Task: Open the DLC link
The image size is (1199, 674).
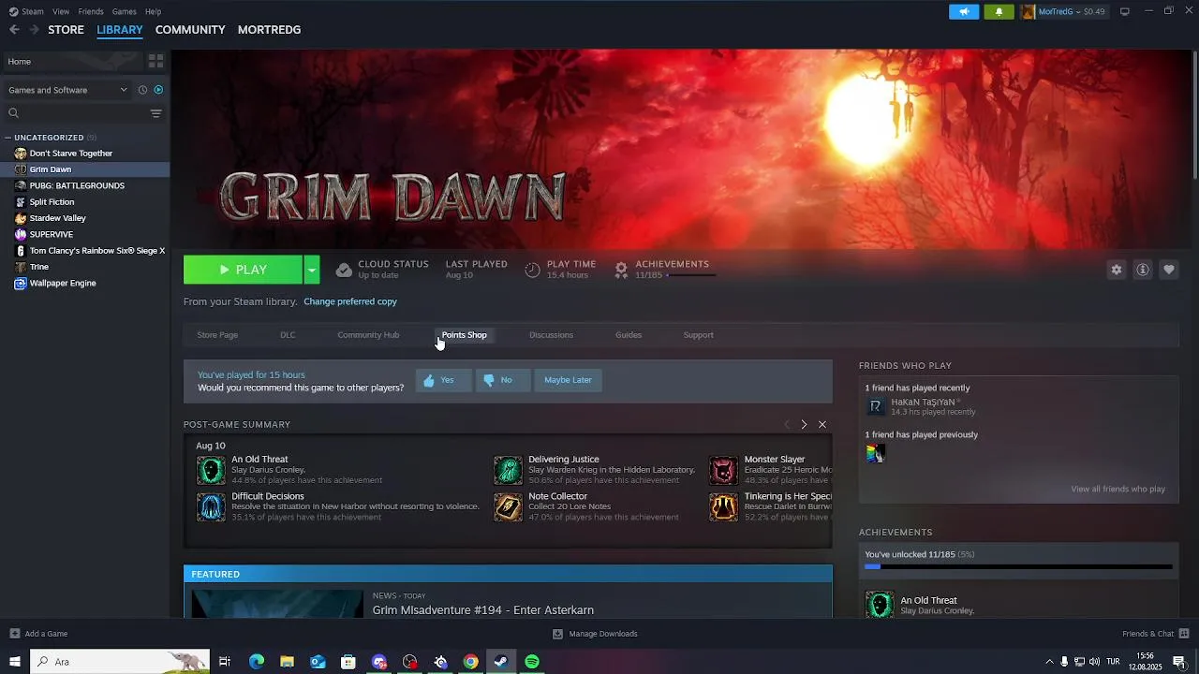Action: click(x=288, y=335)
